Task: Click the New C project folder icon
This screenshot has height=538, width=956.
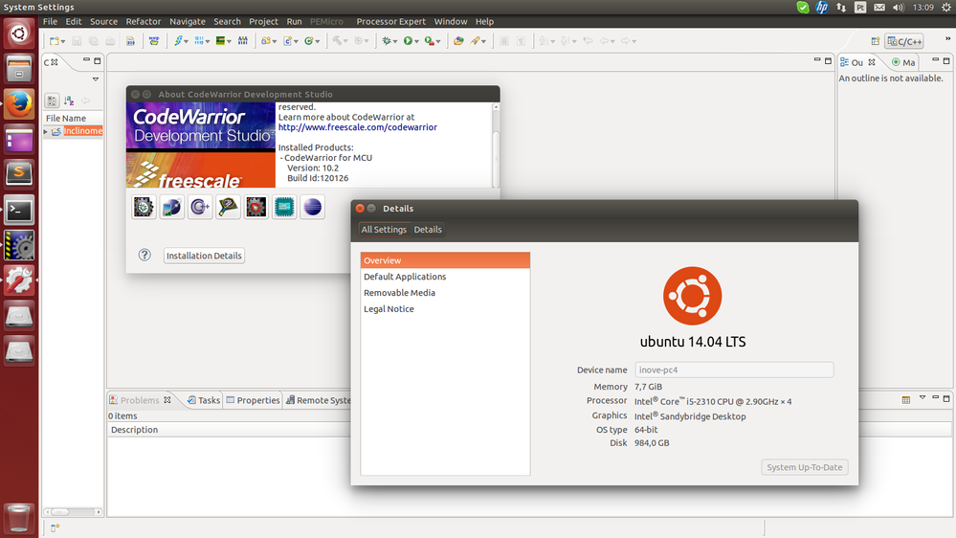Action: 266,41
